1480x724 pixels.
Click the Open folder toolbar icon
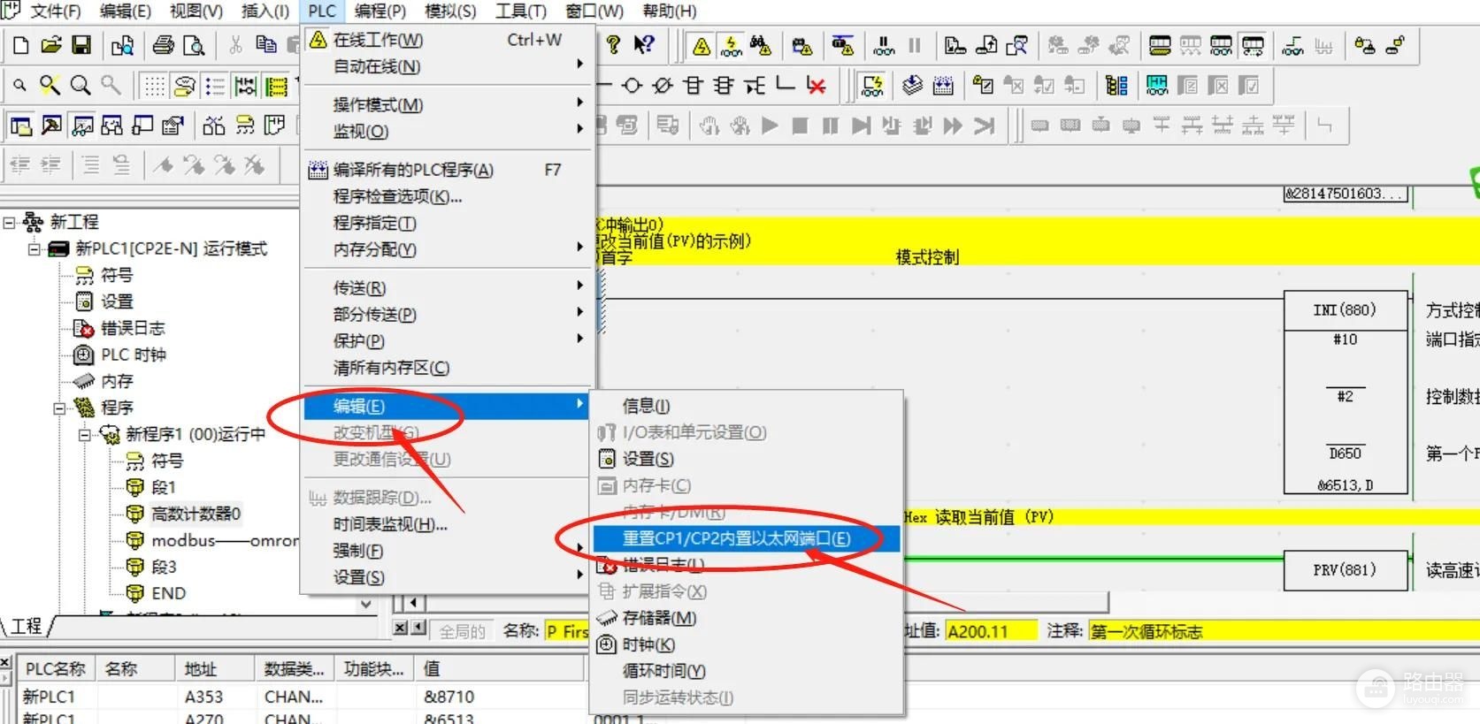(x=51, y=45)
